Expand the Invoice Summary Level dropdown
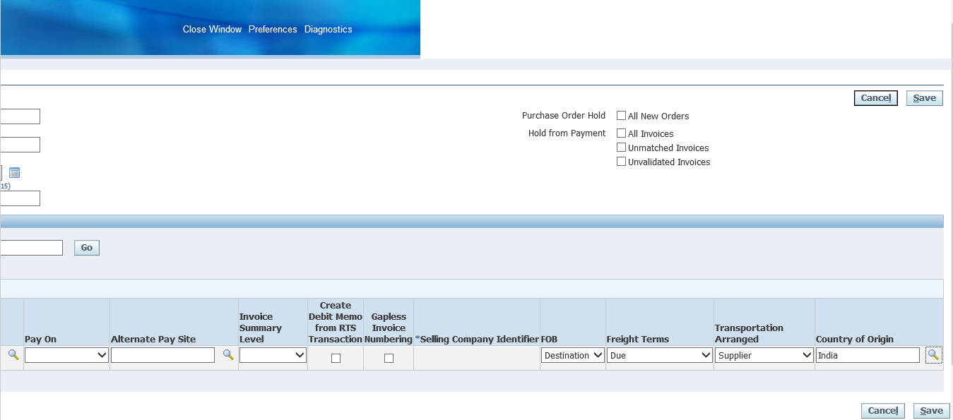 (x=273, y=356)
